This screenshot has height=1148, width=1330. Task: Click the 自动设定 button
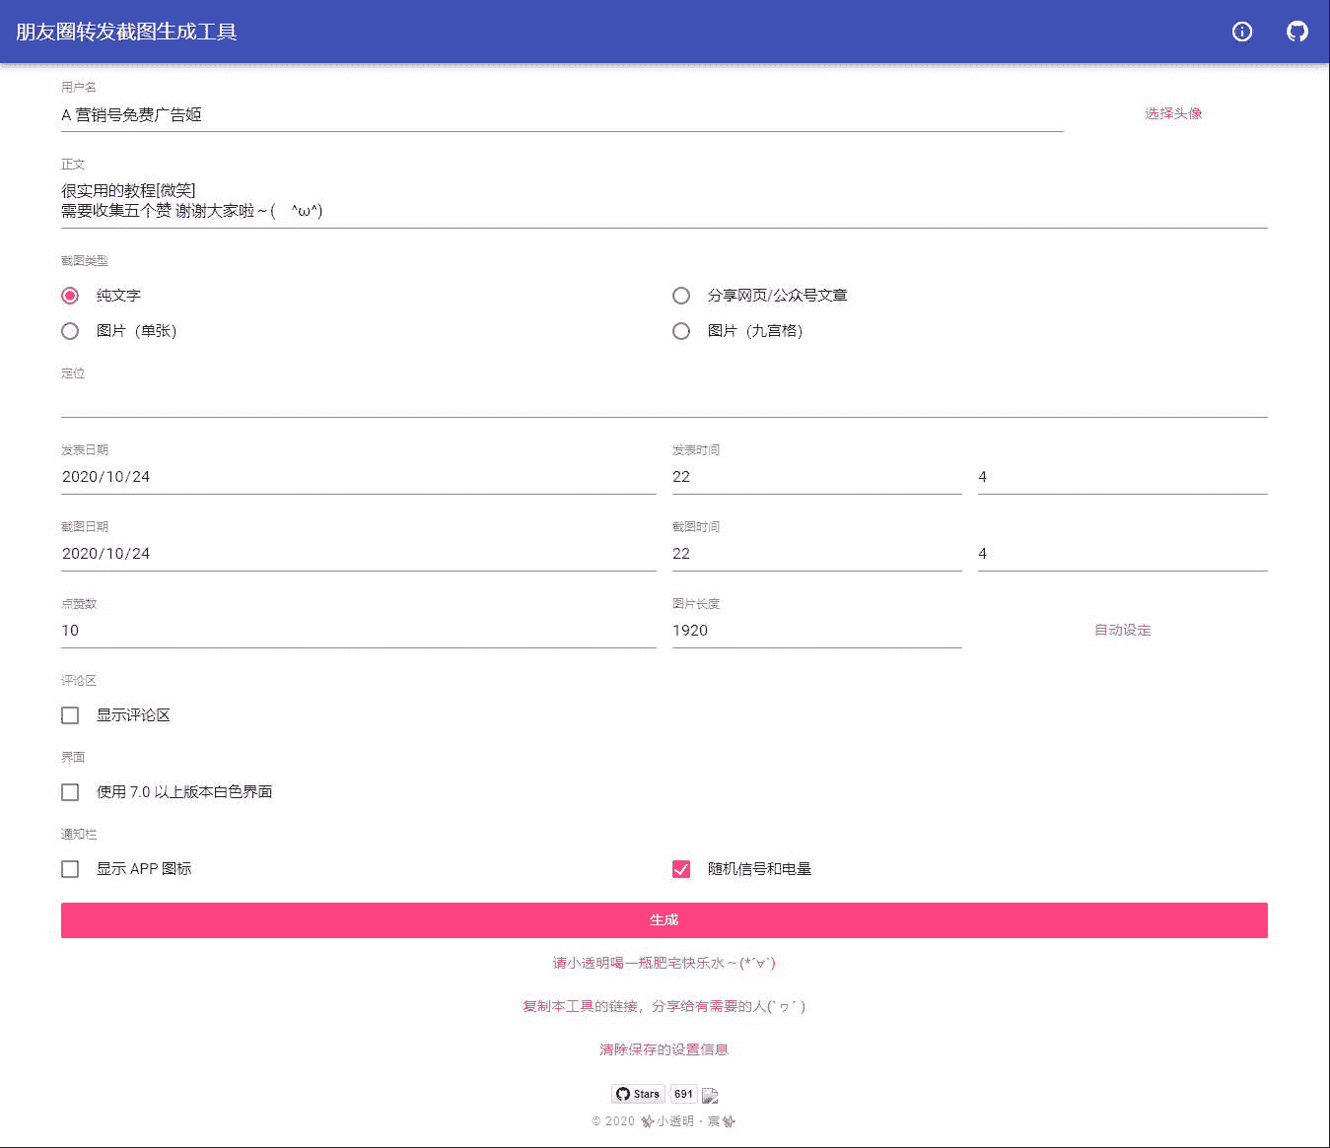[1122, 630]
